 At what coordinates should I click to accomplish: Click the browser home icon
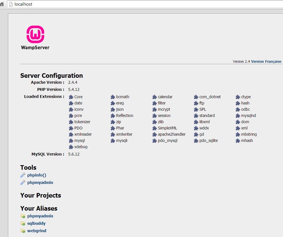(x=2, y=4)
